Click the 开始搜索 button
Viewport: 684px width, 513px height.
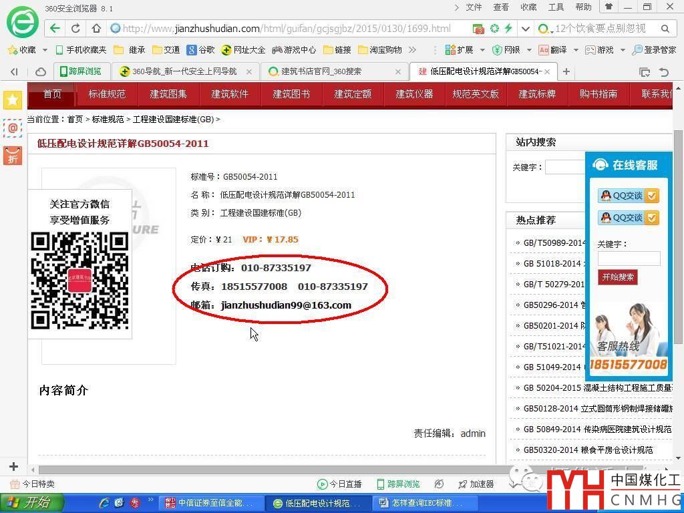pos(617,277)
